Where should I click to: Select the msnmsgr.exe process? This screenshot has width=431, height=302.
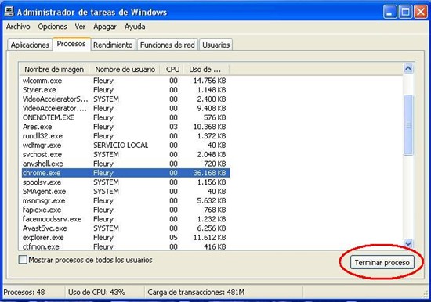pos(126,200)
